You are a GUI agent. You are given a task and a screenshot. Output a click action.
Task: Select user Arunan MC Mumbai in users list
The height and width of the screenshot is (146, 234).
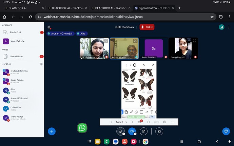(22, 100)
